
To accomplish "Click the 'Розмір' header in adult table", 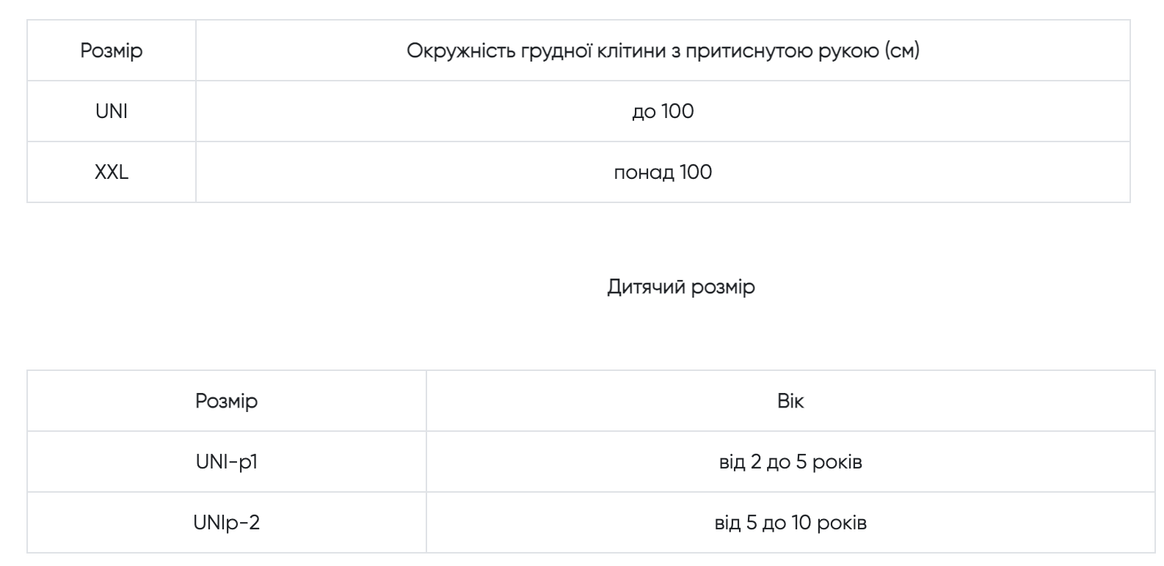I will pos(112,51).
